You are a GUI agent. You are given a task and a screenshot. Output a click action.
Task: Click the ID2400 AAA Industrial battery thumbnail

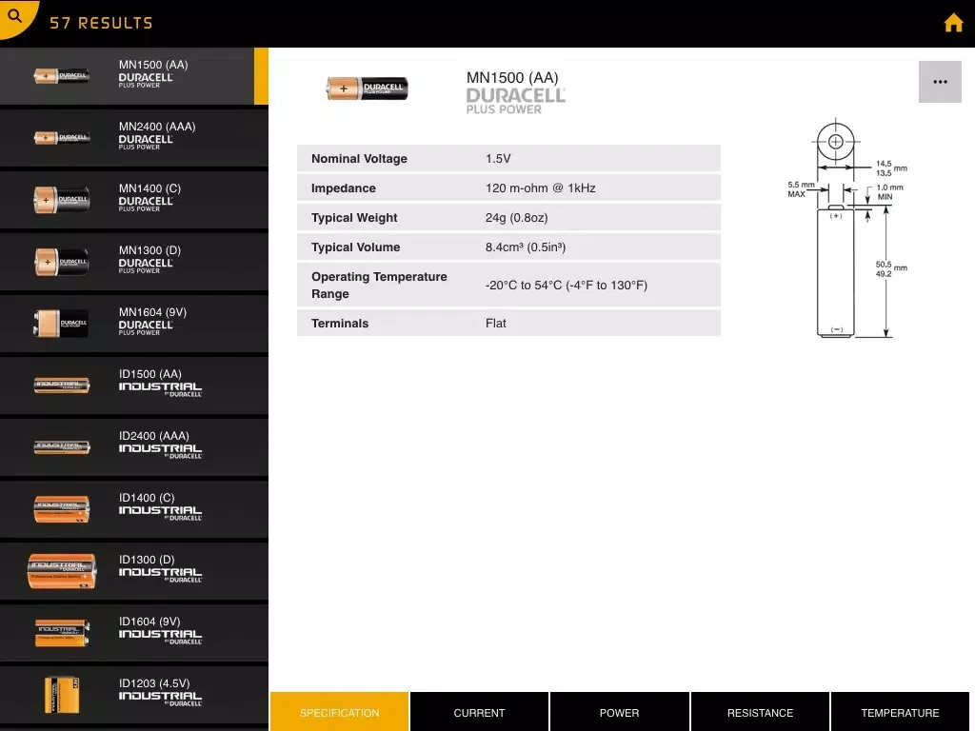[62, 447]
